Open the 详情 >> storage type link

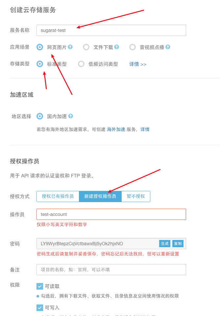pyautogui.click(x=138, y=64)
